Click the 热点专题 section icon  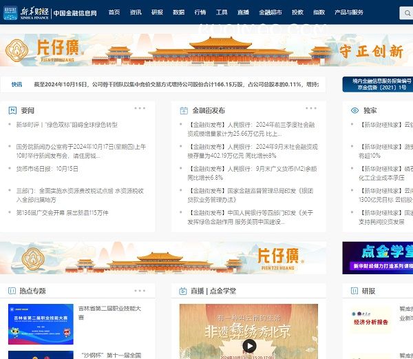pos(12,291)
